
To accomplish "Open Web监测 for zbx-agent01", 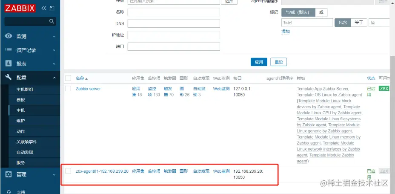I will (221, 171).
